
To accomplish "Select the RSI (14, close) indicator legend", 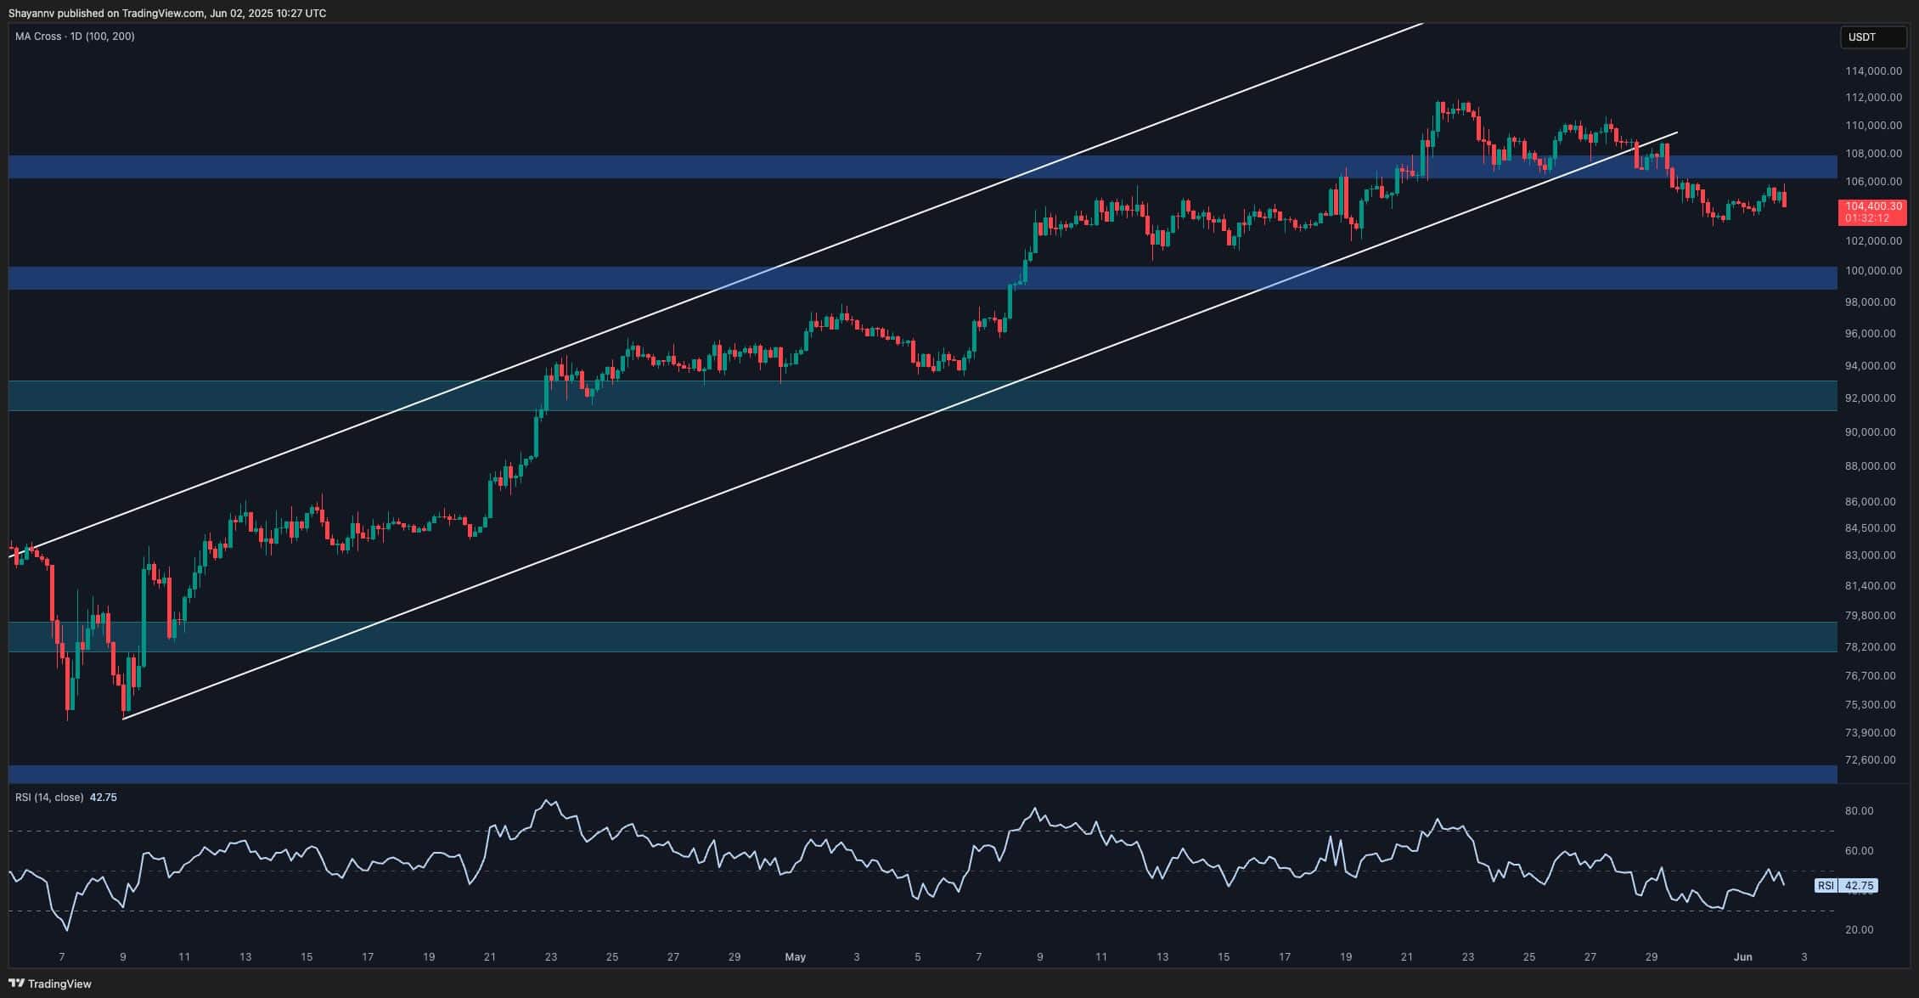I will coord(49,798).
